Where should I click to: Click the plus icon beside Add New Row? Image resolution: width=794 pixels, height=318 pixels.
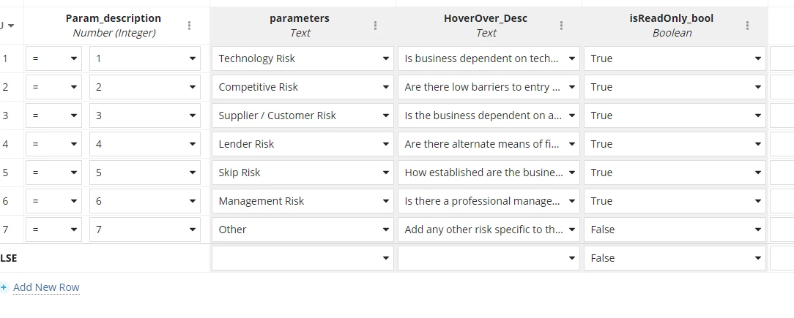[4, 288]
